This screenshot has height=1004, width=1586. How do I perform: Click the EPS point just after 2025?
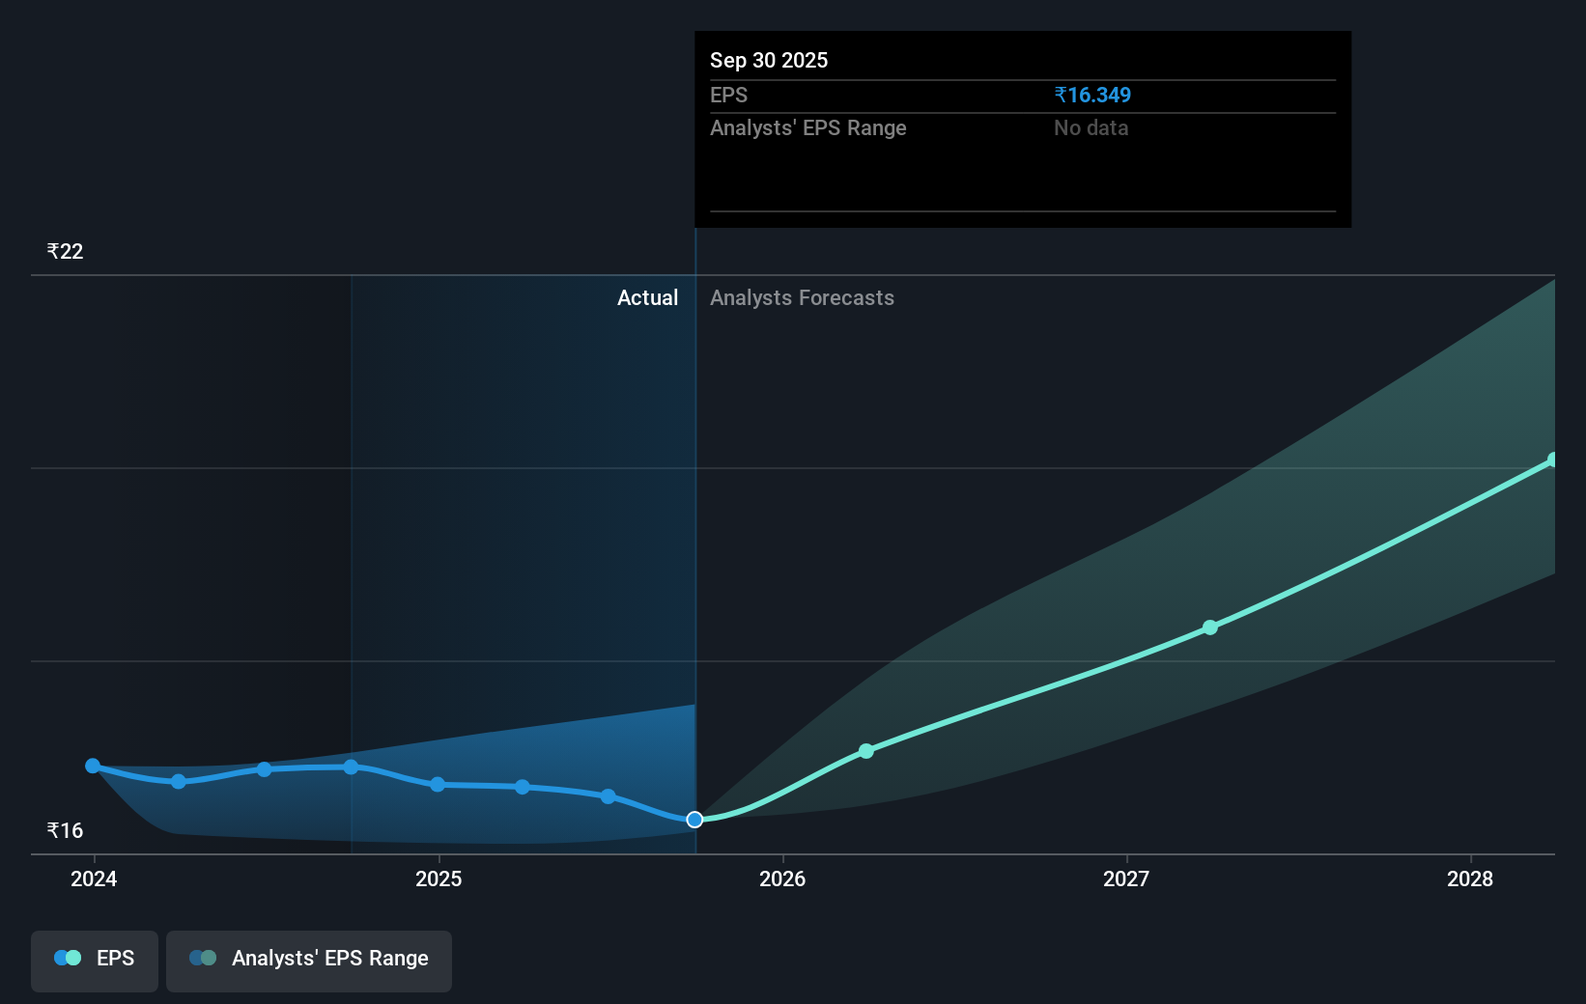pyautogui.click(x=438, y=785)
